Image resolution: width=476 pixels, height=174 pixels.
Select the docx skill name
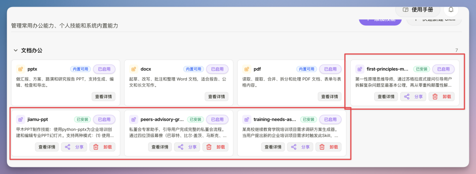click(x=146, y=69)
